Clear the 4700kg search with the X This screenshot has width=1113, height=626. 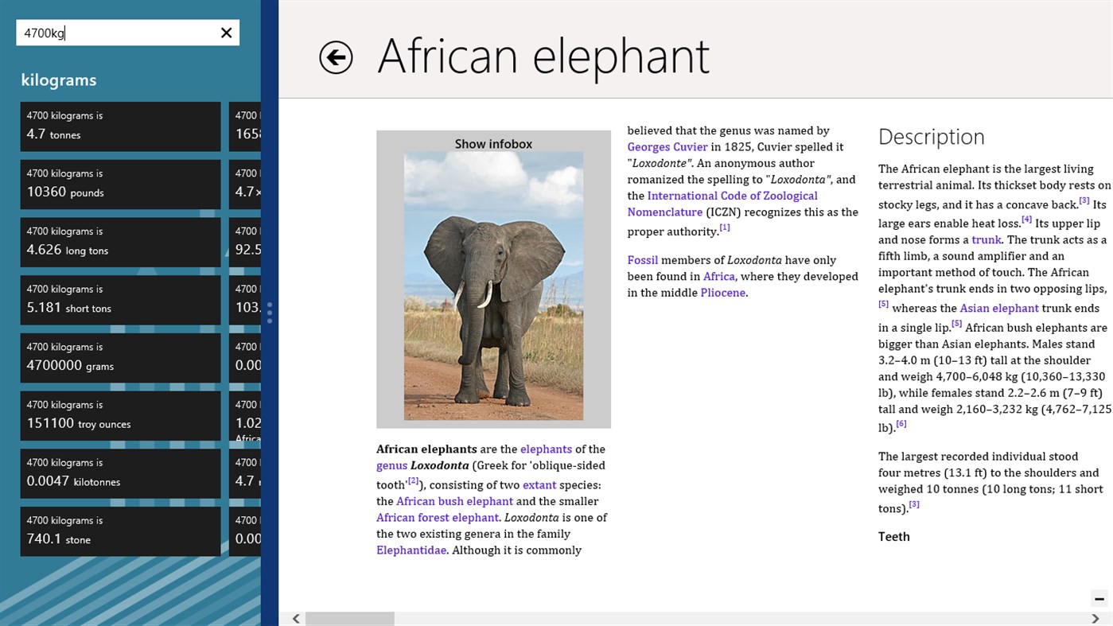226,32
